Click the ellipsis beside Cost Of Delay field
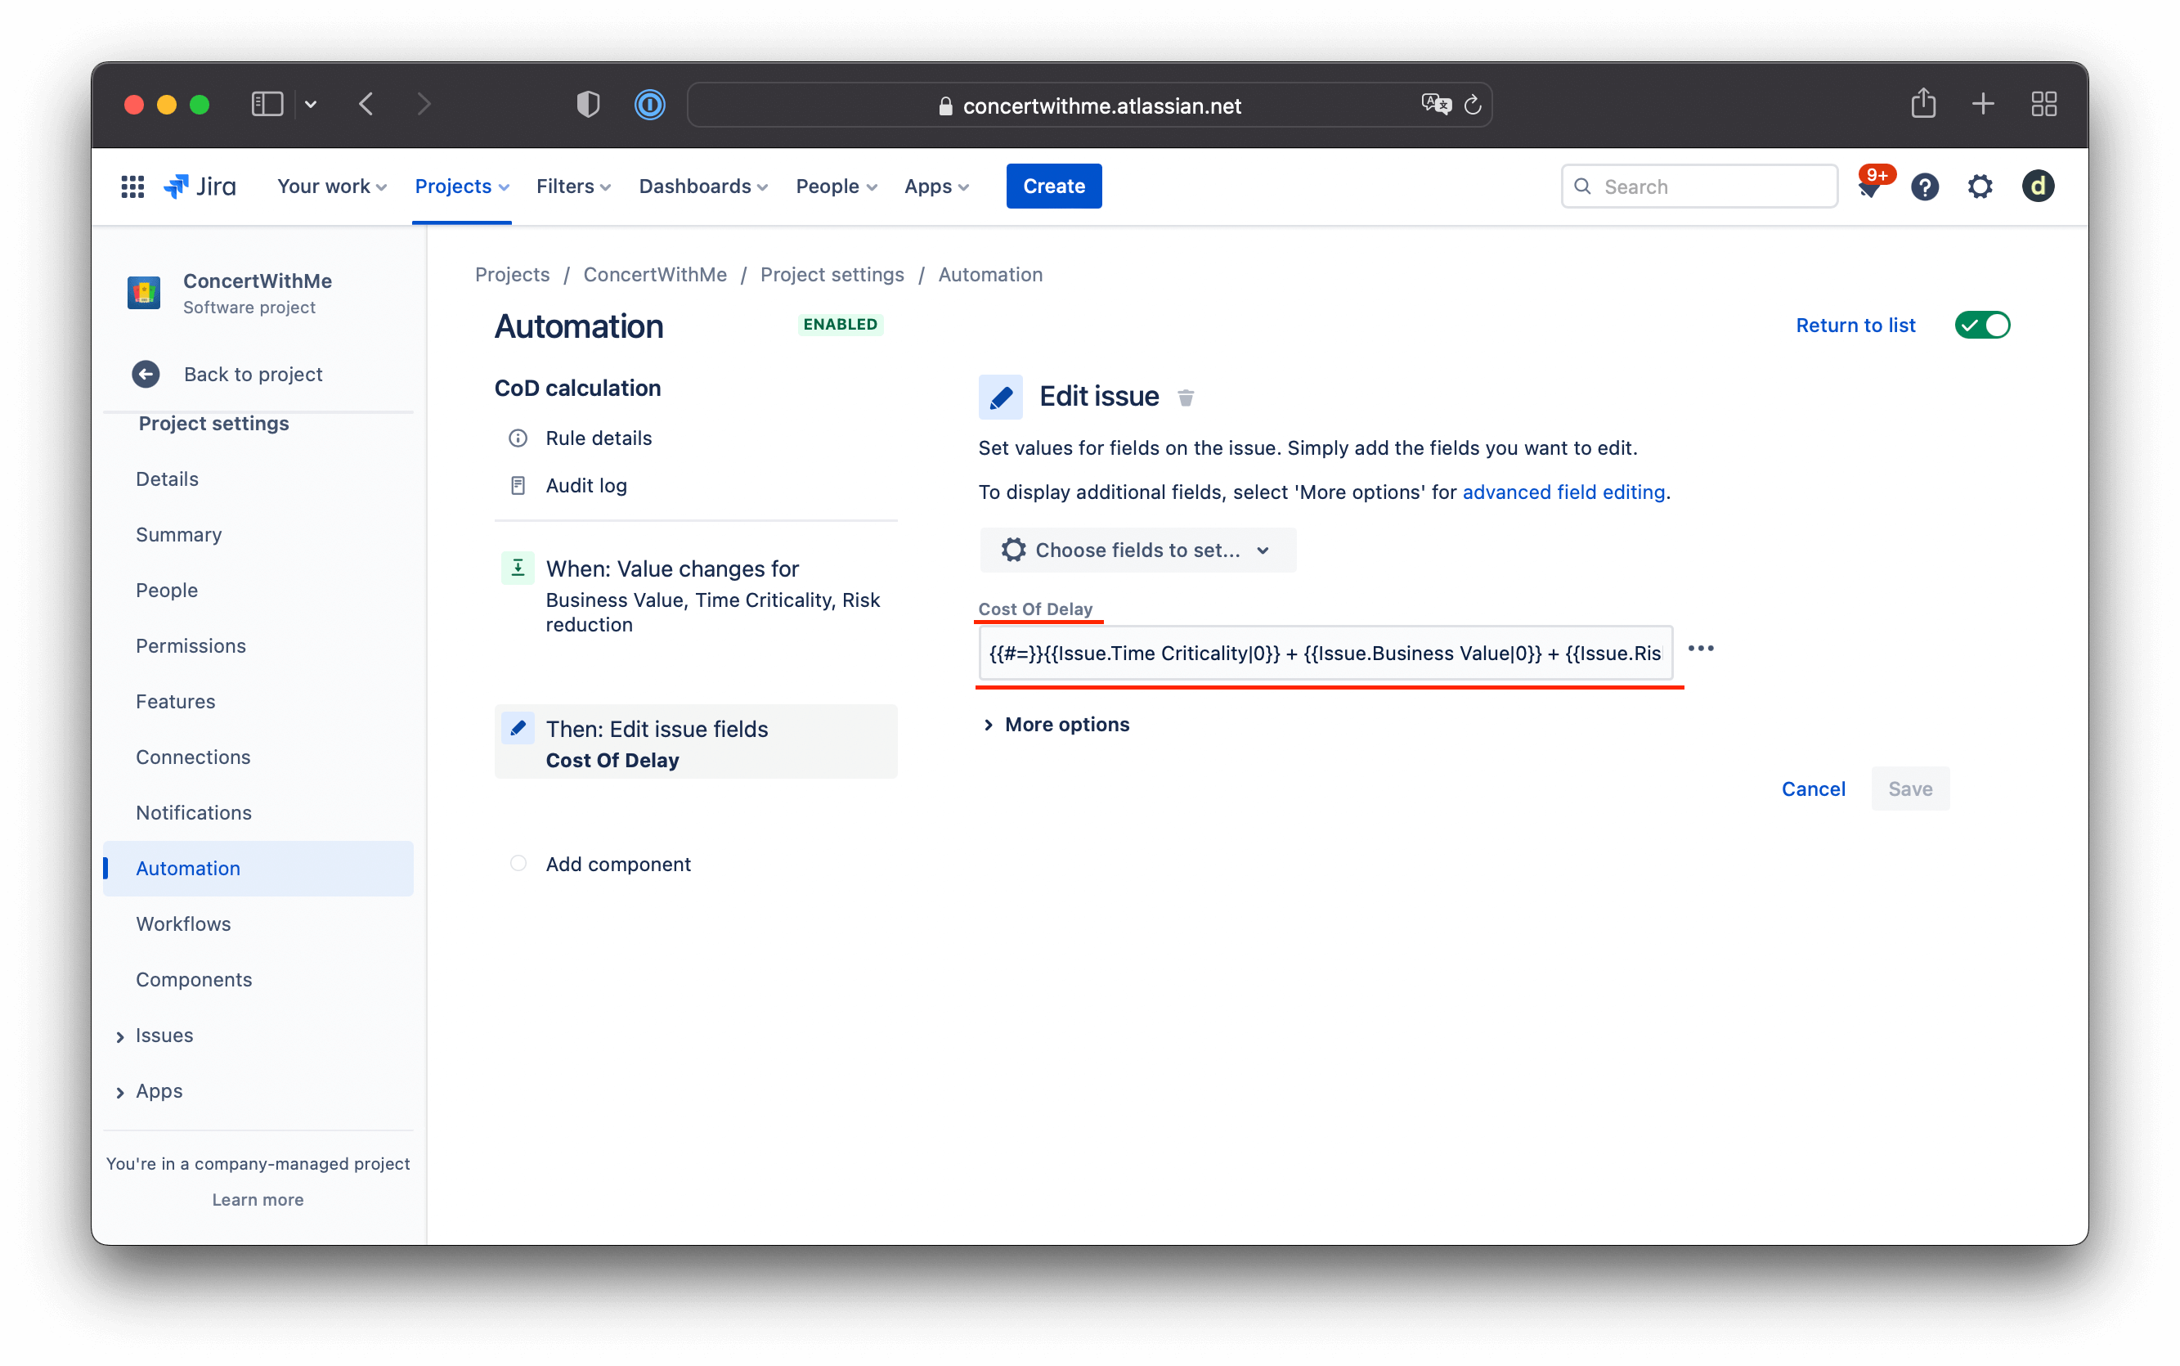2180x1366 pixels. click(x=1702, y=649)
